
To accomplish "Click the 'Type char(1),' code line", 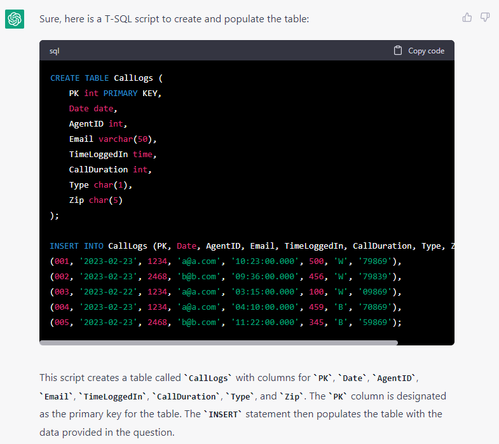I will [100, 185].
